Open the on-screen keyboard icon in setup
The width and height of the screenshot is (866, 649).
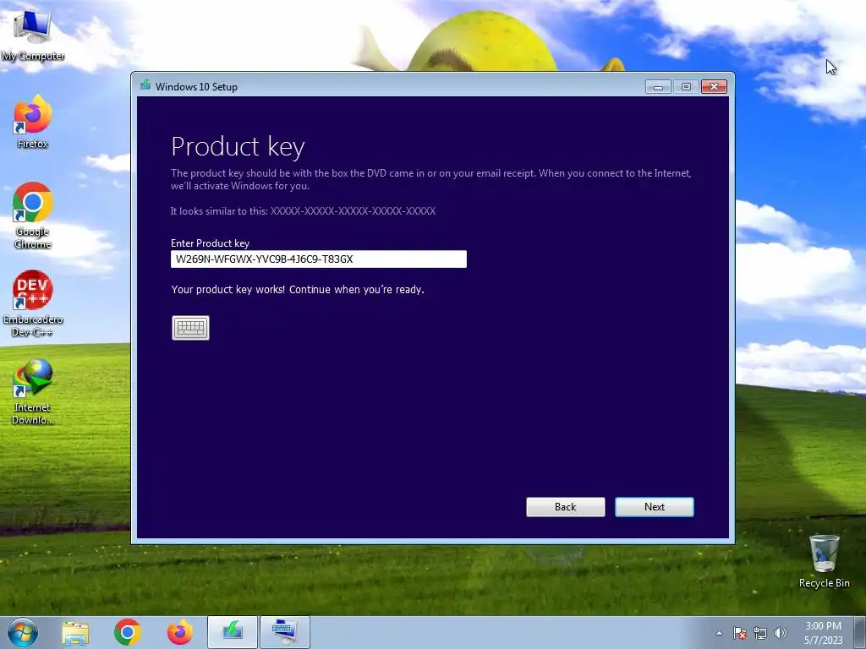pyautogui.click(x=190, y=328)
